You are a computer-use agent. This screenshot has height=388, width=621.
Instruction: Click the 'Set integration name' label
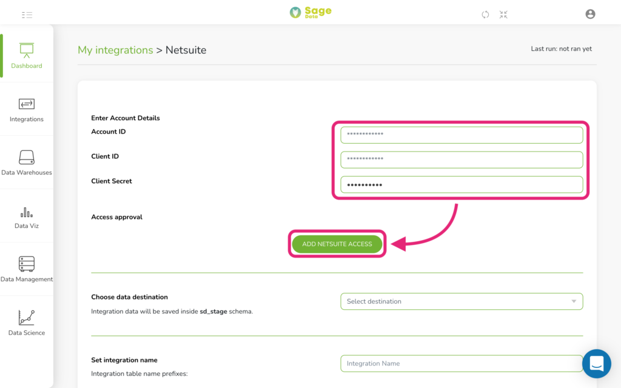coord(124,360)
